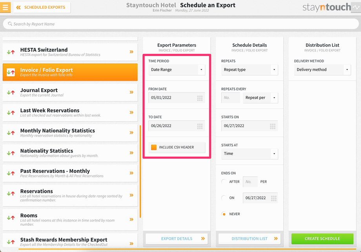Screen dimensions: 361x252
Task: Click chevron of Nationality Statistics row
Action: 131,153
